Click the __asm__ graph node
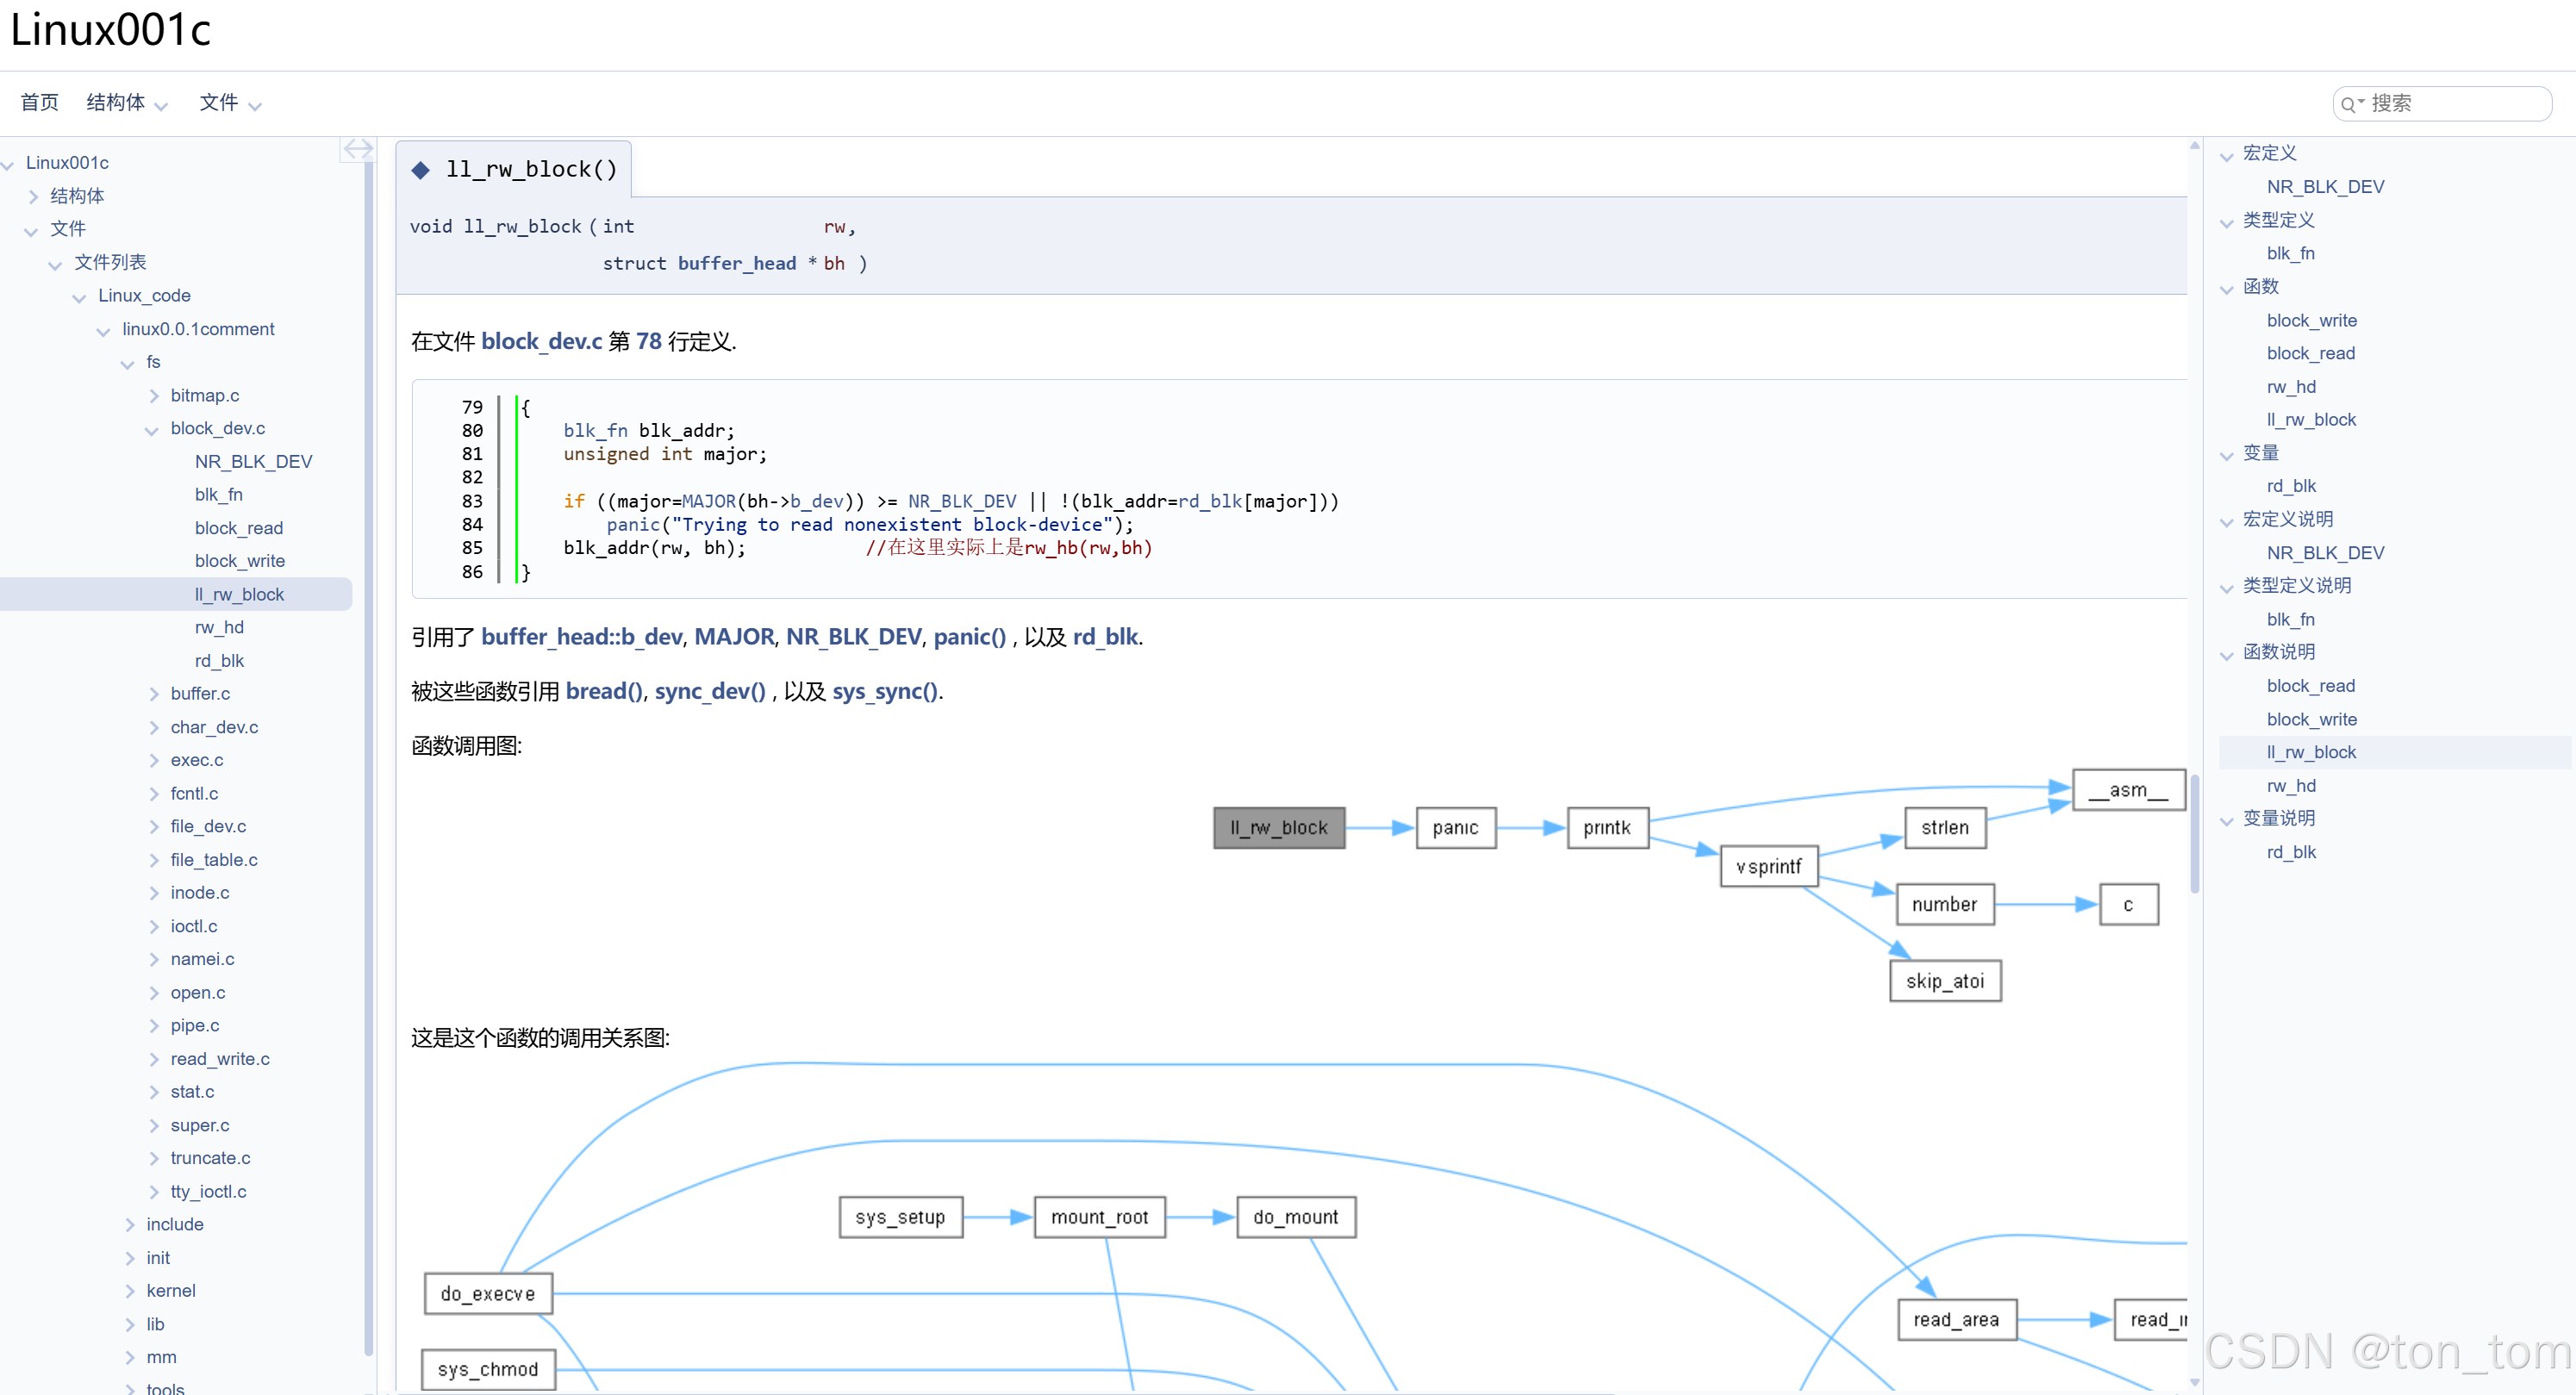Screen dimensions: 2576x1395 click(x=2128, y=790)
